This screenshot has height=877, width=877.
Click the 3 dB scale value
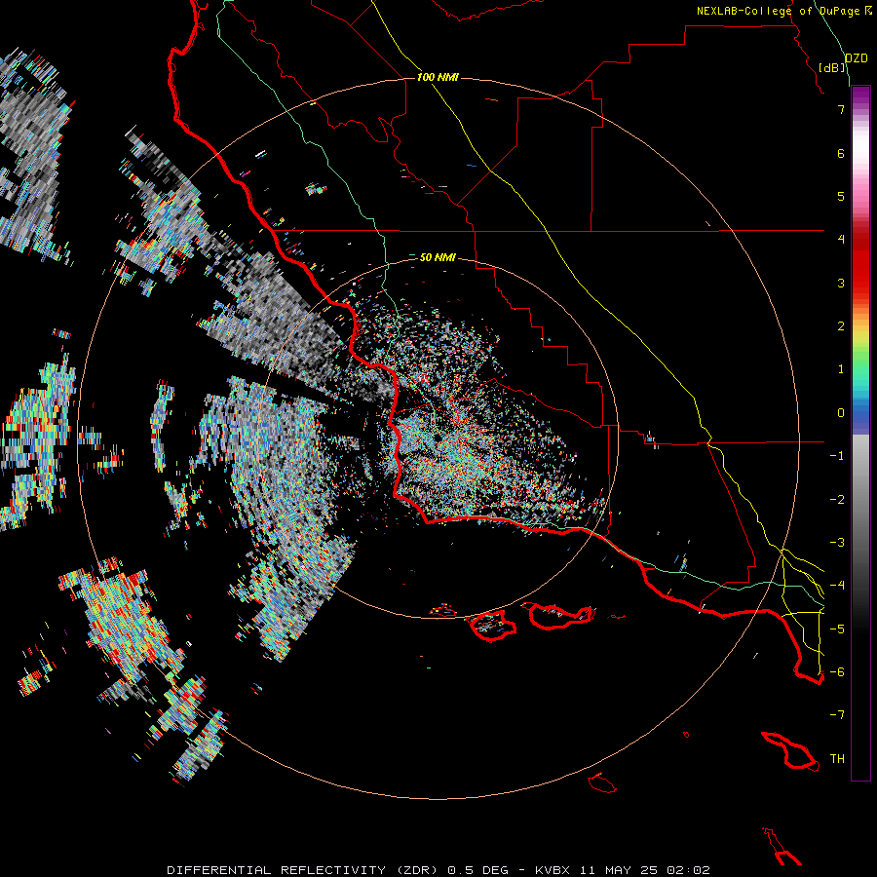(x=841, y=283)
